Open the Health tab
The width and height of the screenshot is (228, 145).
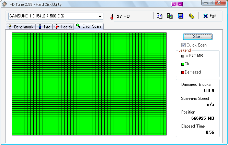[x=63, y=27]
